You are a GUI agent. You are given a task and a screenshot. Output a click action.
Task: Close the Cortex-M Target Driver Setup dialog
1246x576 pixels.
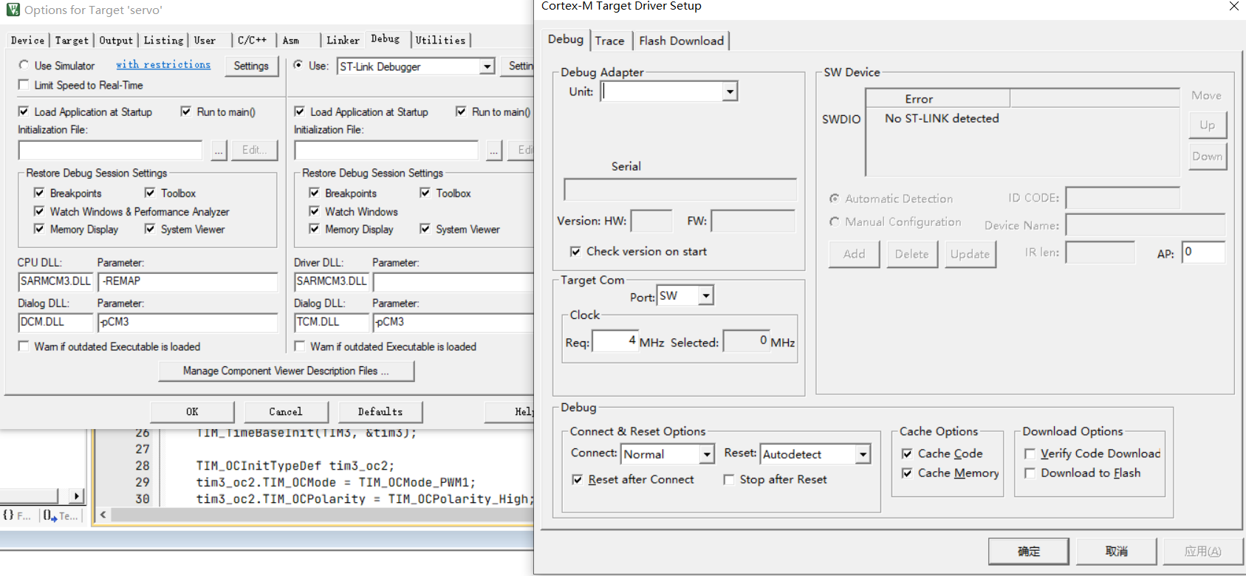pos(1233,6)
